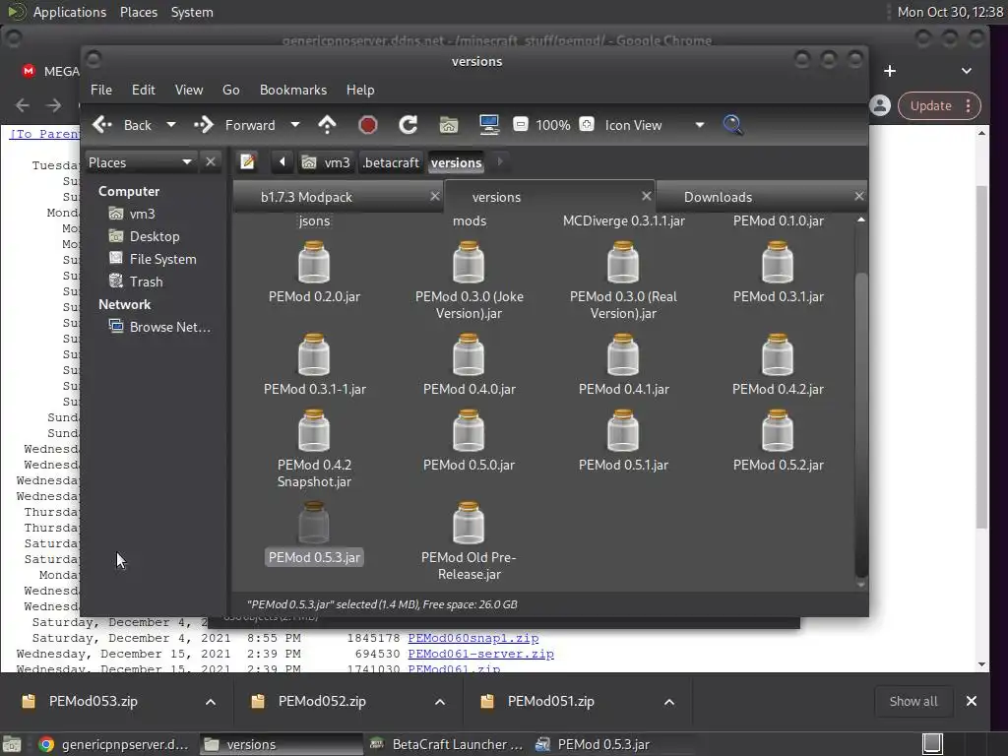Open the Edit menu
Image resolution: width=1008 pixels, height=756 pixels.
(144, 90)
